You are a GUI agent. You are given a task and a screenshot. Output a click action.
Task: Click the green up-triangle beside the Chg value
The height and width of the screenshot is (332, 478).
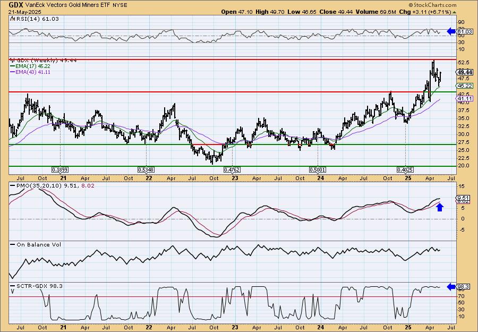(x=454, y=12)
